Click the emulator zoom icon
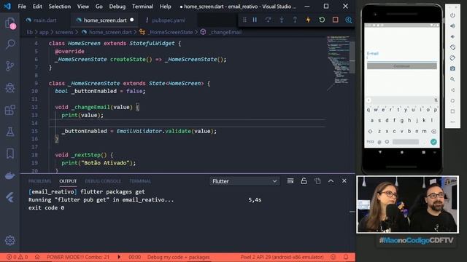 pyautogui.click(x=452, y=79)
